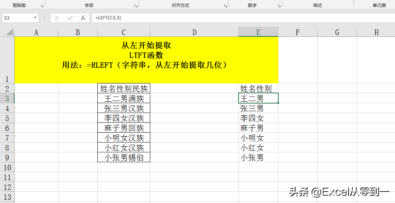
Task: Click the Cancel X icon in formula bar
Action: click(57, 18)
